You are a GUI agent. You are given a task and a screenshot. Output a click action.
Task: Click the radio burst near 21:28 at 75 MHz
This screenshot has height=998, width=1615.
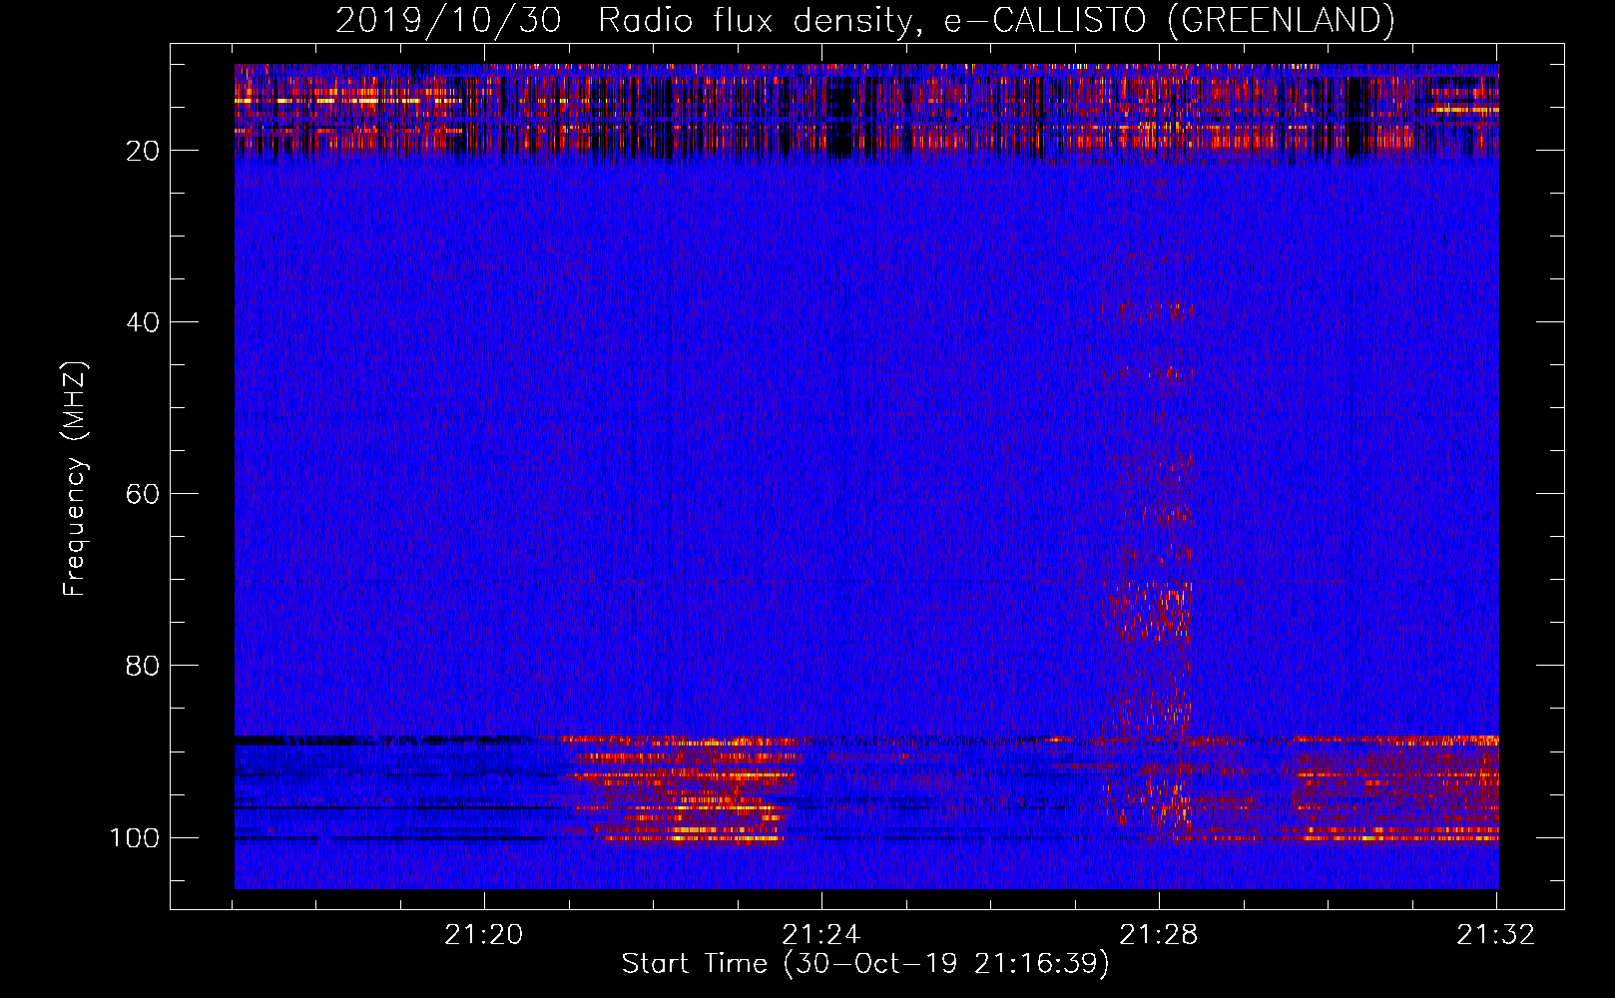point(1150,614)
